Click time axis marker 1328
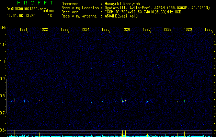The width and height of the screenshot is (216, 137). [x=167, y=29]
